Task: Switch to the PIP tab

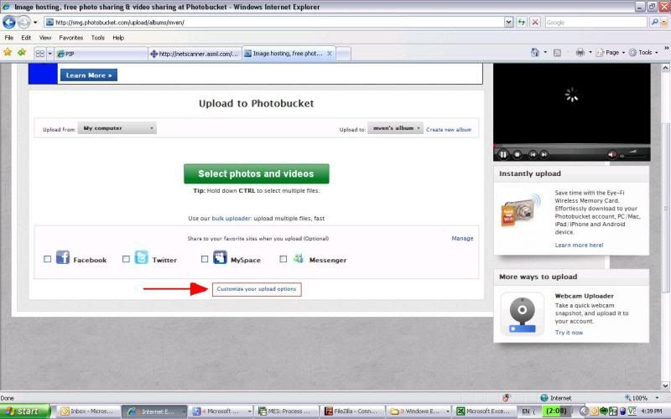Action: point(101,54)
